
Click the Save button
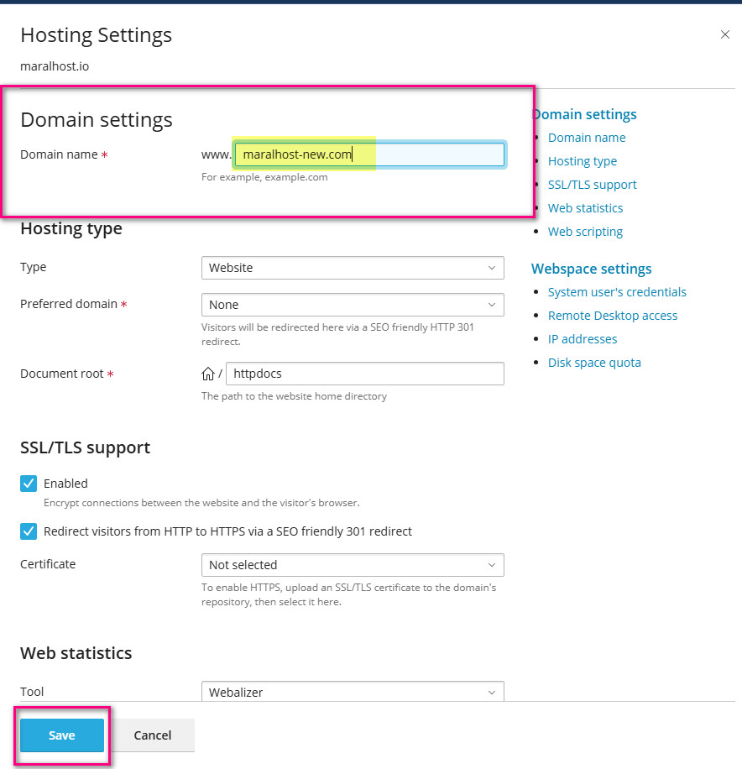pos(62,735)
